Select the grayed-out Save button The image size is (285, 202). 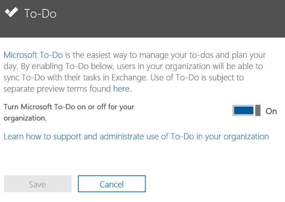tap(37, 184)
